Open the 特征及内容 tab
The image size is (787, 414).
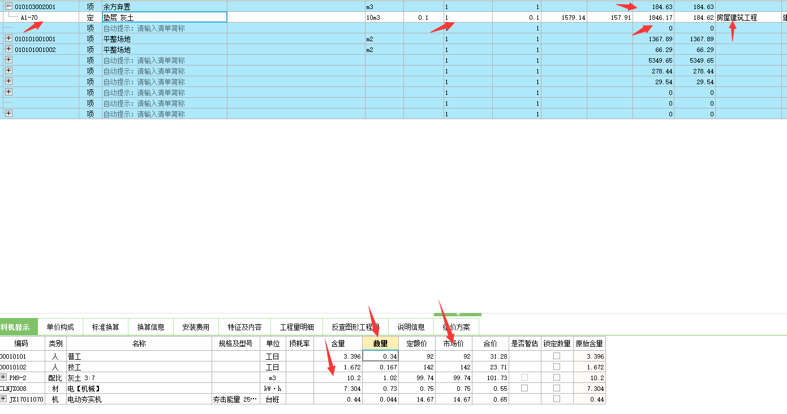coord(245,327)
